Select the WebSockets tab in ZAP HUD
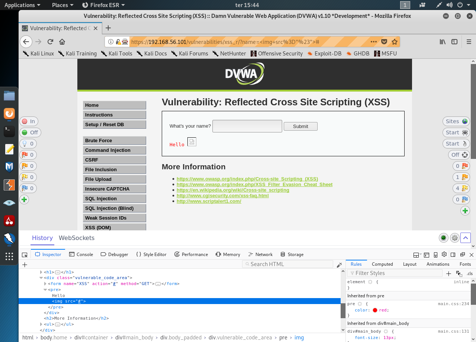Image resolution: width=476 pixels, height=342 pixels. (x=77, y=238)
